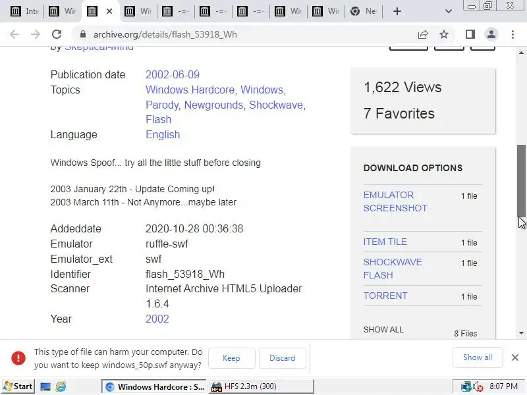This screenshot has height=395, width=527.
Task: Select the Windows Hardcore taskbar button
Action: (x=155, y=386)
